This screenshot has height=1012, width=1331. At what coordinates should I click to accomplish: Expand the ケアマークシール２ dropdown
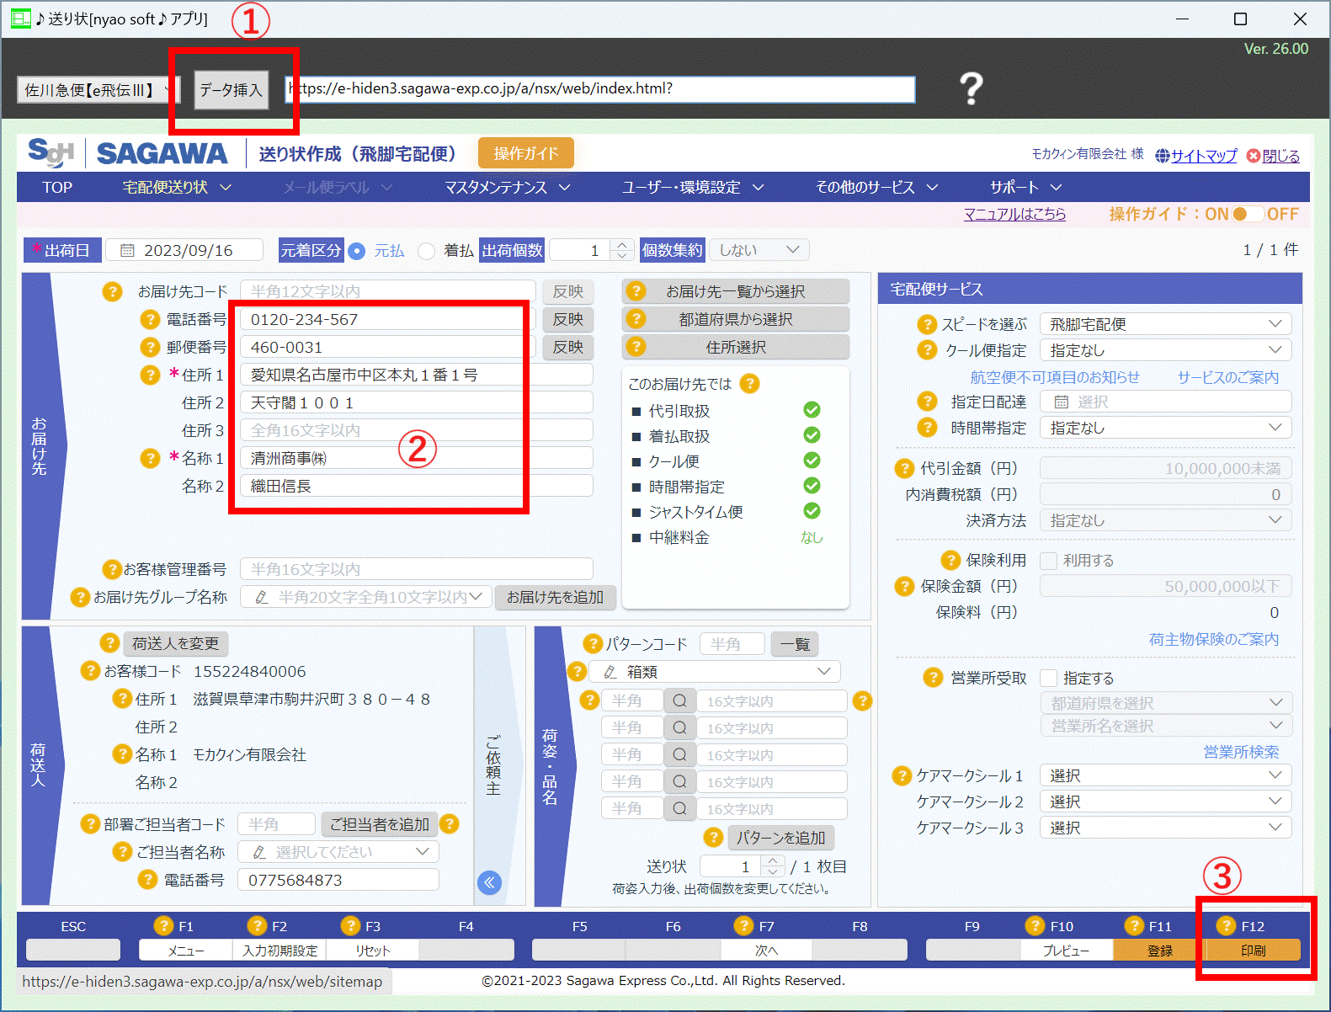(x=1165, y=802)
